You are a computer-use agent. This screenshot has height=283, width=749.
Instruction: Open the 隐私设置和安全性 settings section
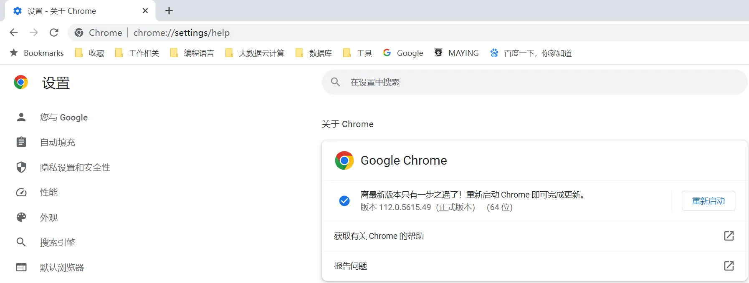[x=75, y=168]
